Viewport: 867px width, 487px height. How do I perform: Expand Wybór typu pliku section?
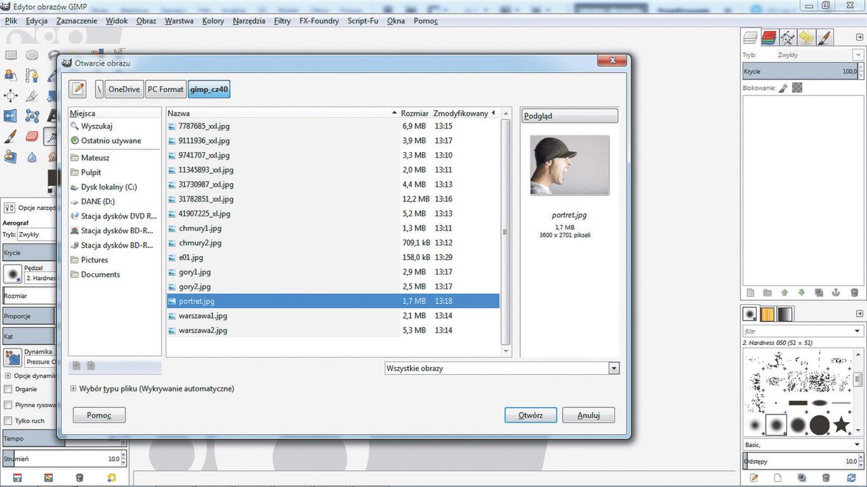point(73,389)
